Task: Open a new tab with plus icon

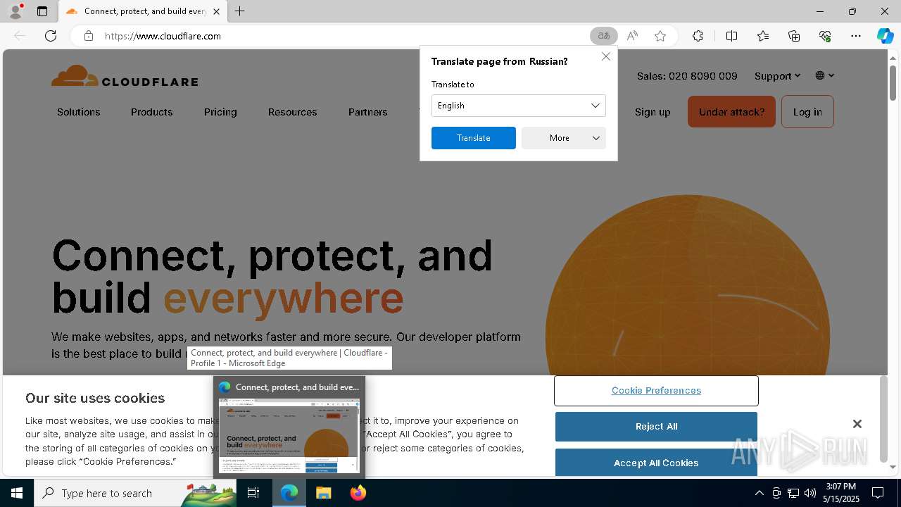Action: [x=240, y=11]
